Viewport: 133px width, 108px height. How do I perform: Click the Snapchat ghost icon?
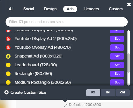point(8,56)
